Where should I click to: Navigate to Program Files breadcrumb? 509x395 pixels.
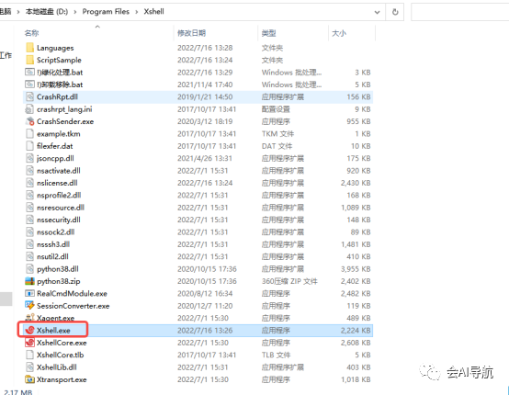106,12
